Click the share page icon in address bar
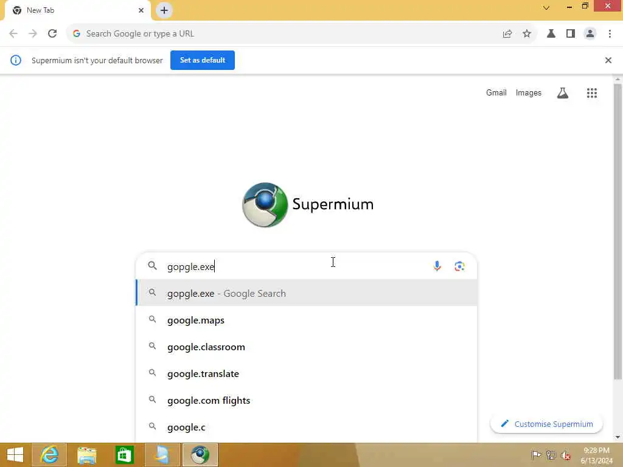This screenshot has height=467, width=623. 507,34
